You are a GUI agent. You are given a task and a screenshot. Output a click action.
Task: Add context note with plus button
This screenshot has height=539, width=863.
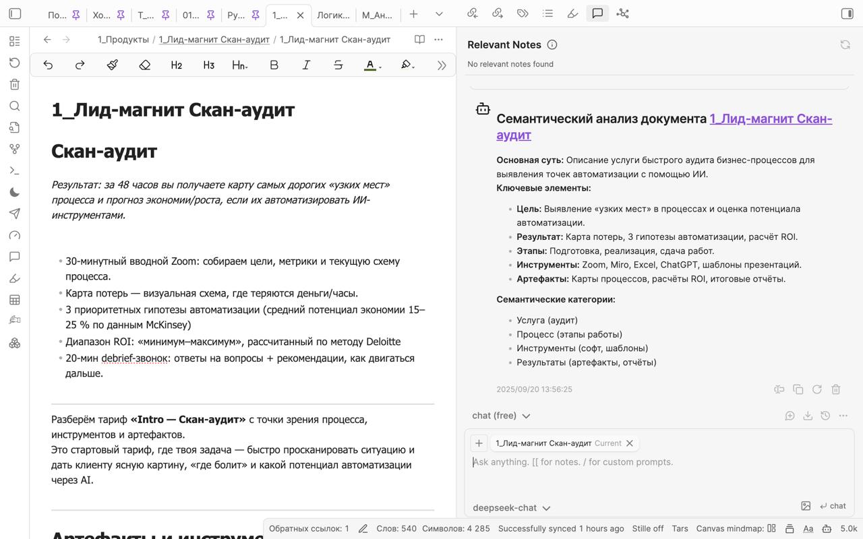click(479, 443)
